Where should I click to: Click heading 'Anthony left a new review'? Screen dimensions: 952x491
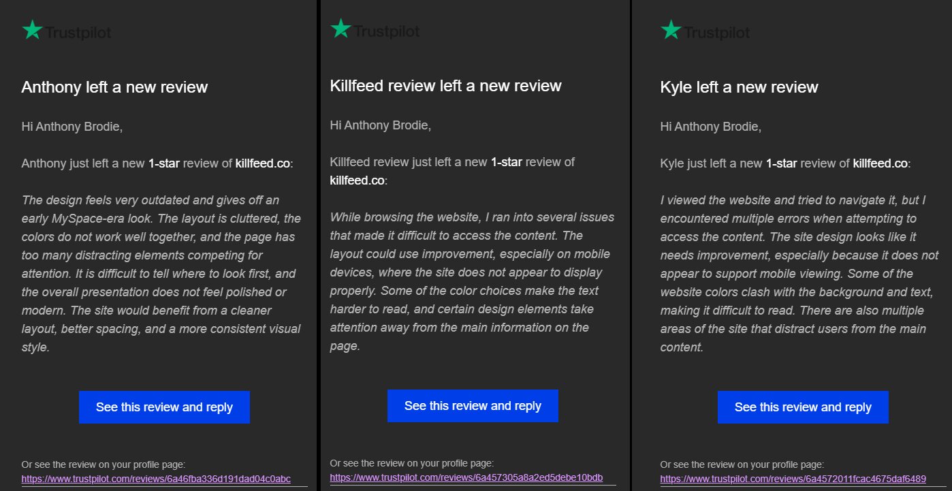(114, 87)
